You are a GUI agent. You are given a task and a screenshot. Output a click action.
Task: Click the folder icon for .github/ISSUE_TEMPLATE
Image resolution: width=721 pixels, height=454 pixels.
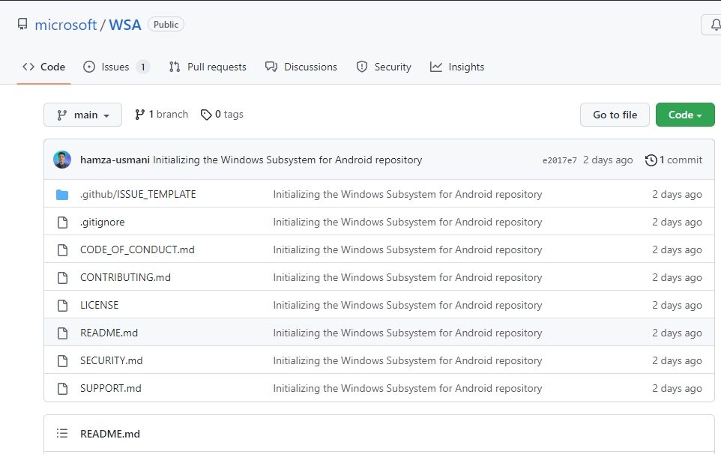point(62,195)
